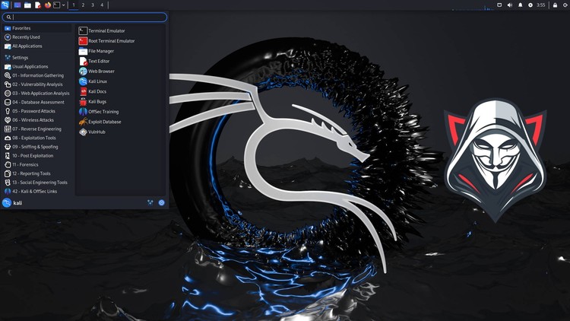Image resolution: width=570 pixels, height=321 pixels.
Task: Expand the terminal launcher dropdown arrow
Action: (64, 5)
